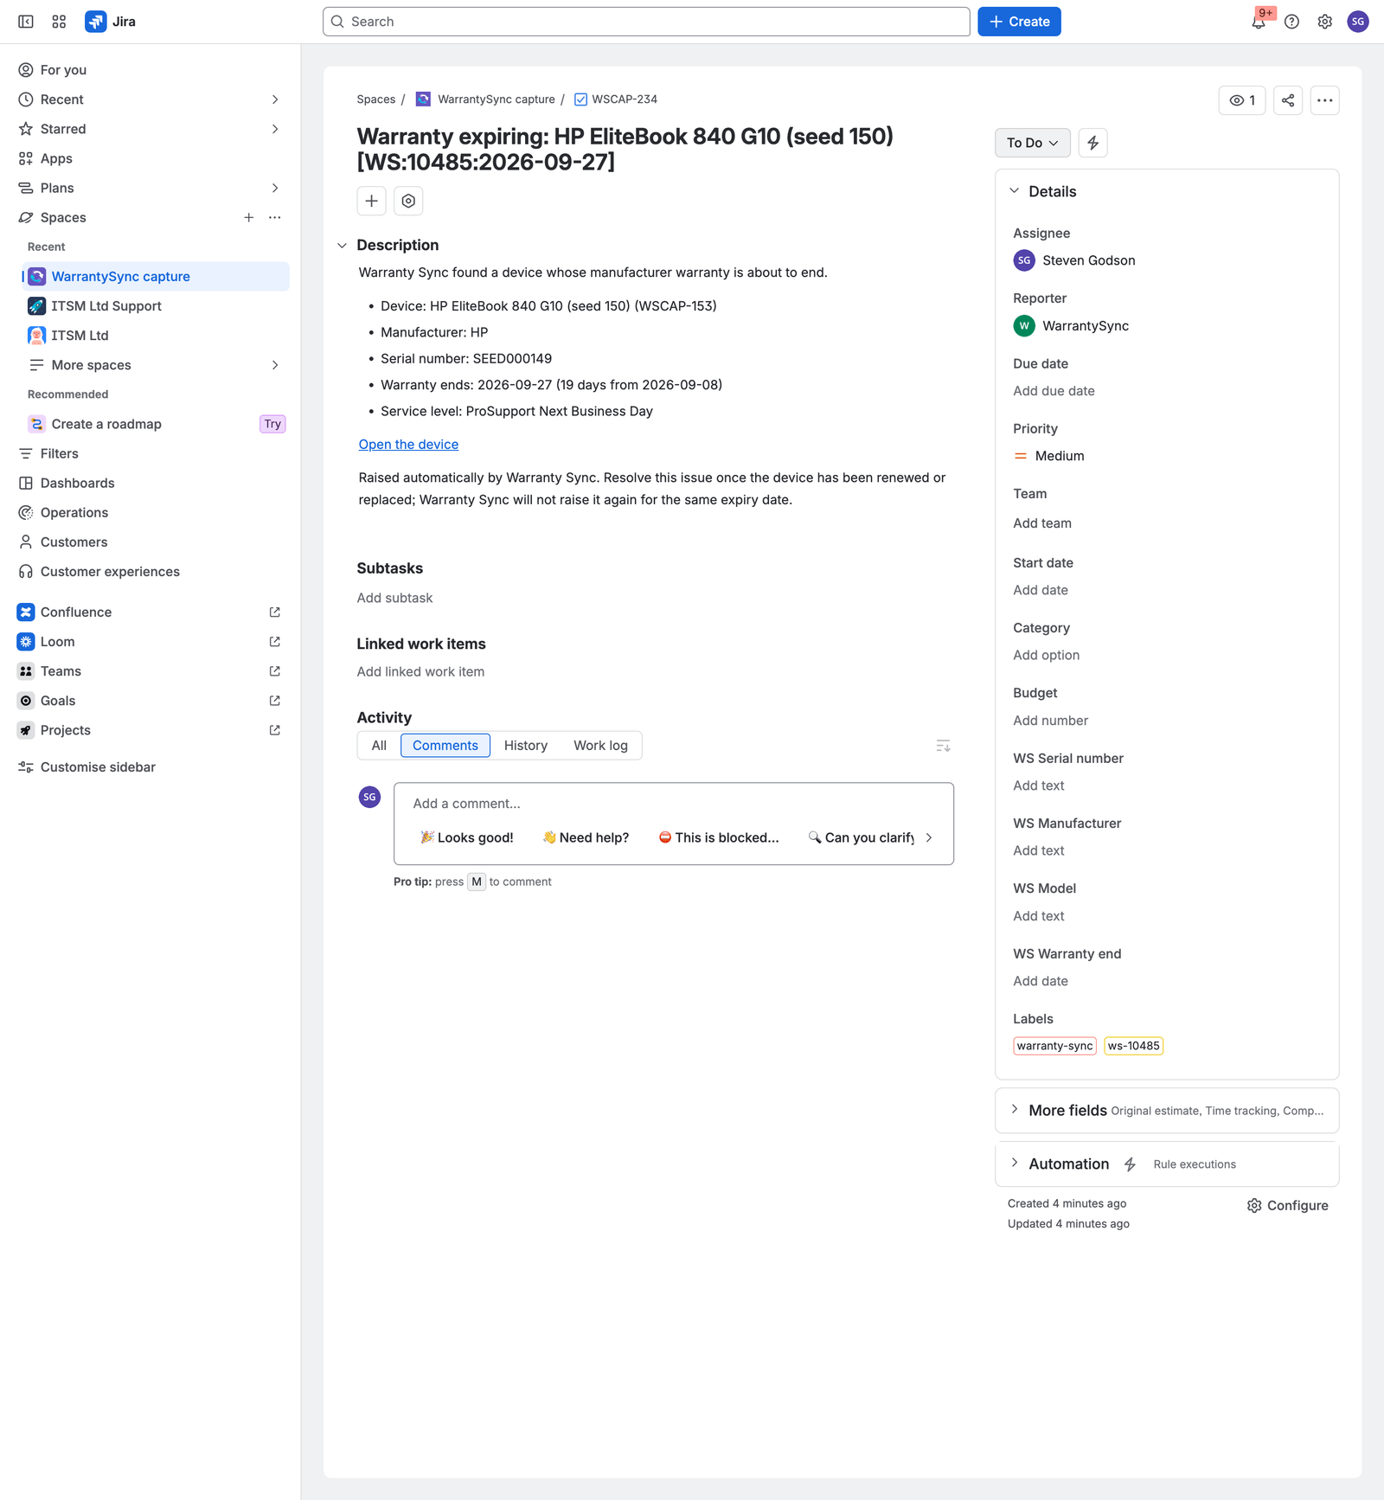Open the SG profile avatar menu
This screenshot has width=1384, height=1500.
click(x=1358, y=22)
